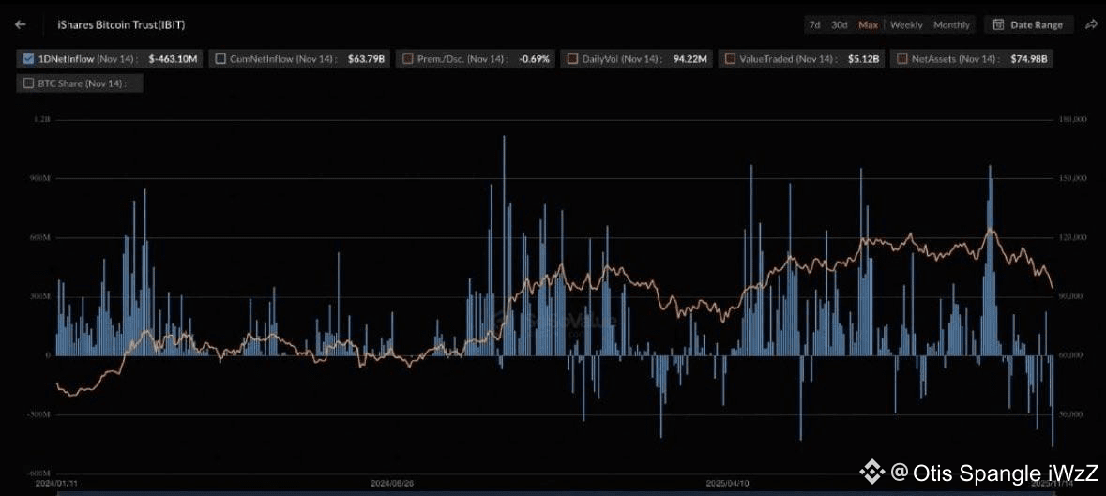Click the 94.22M daily volume value
Screen dimensions: 1106x496
[690, 59]
